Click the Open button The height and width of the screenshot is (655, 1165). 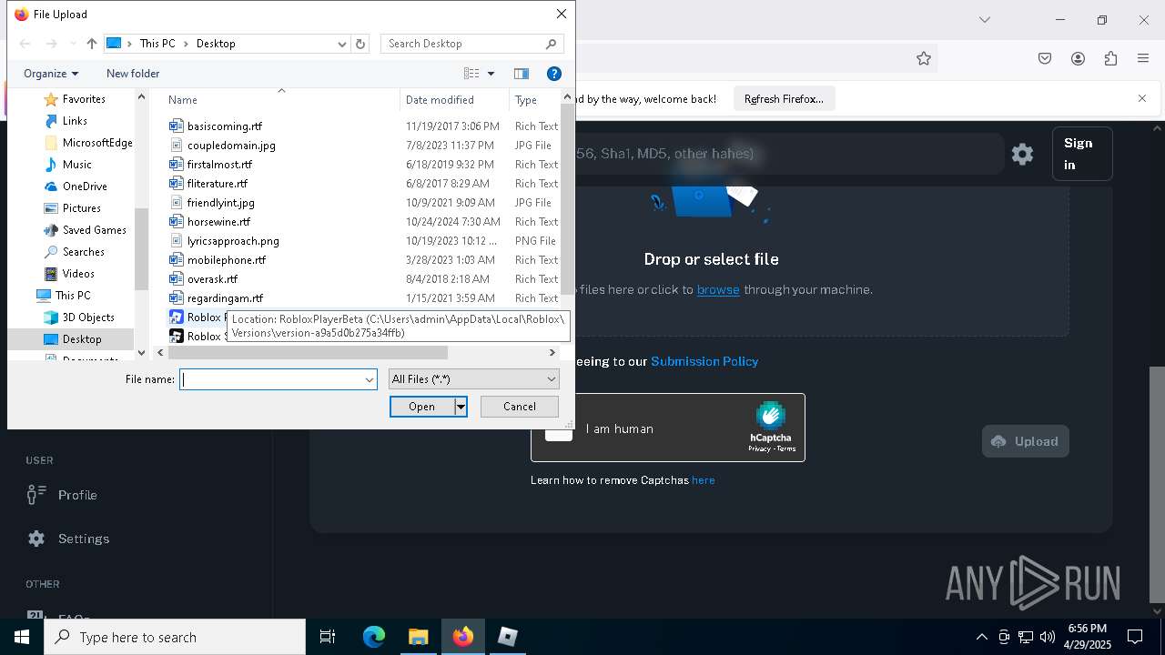pyautogui.click(x=421, y=407)
